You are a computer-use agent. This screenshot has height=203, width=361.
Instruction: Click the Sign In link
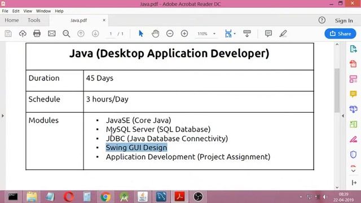pos(344,21)
